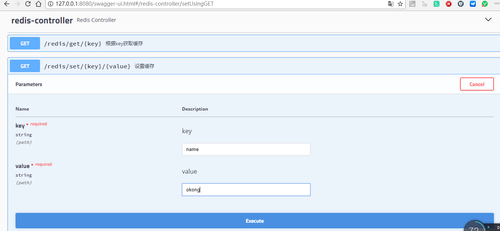Viewport: 500px width, 231px height.
Task: Collapse the redis-controller section chevron
Action: tap(488, 20)
